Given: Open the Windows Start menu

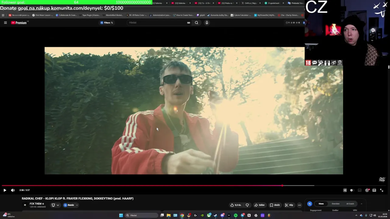Looking at the screenshot, I should pos(121,215).
